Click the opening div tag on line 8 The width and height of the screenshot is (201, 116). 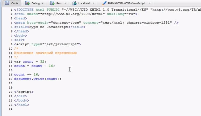tap(19, 40)
